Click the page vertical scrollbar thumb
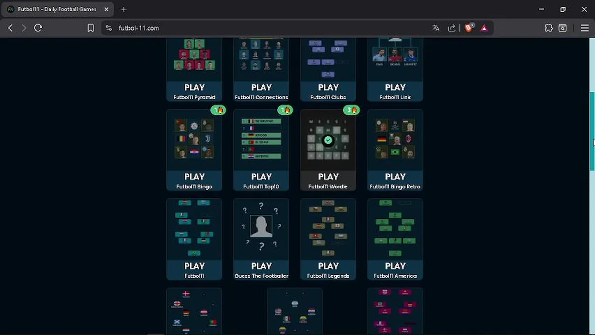 (592, 132)
